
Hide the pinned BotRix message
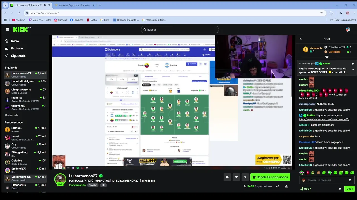click(353, 64)
